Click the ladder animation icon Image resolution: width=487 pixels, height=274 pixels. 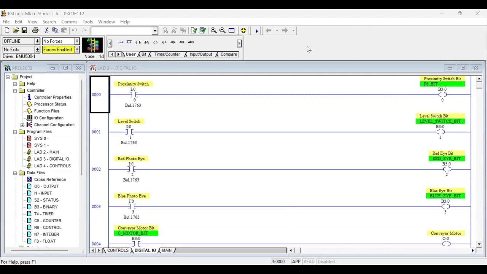coord(92,45)
